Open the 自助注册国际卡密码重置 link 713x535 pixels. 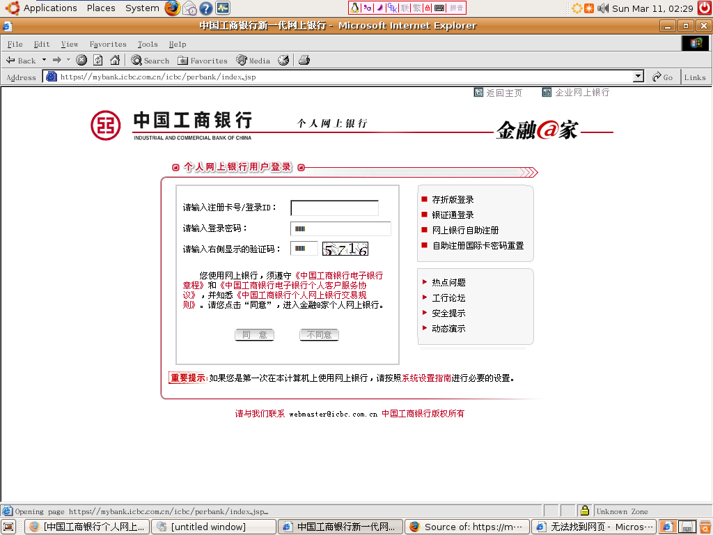click(478, 246)
